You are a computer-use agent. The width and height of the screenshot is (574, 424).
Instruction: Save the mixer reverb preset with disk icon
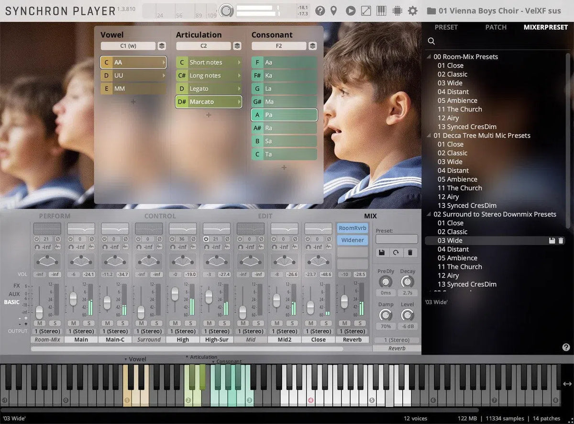pyautogui.click(x=382, y=252)
